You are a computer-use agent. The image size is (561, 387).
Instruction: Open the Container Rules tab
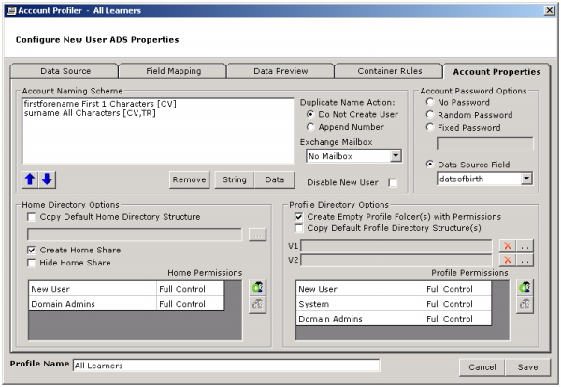pyautogui.click(x=390, y=71)
